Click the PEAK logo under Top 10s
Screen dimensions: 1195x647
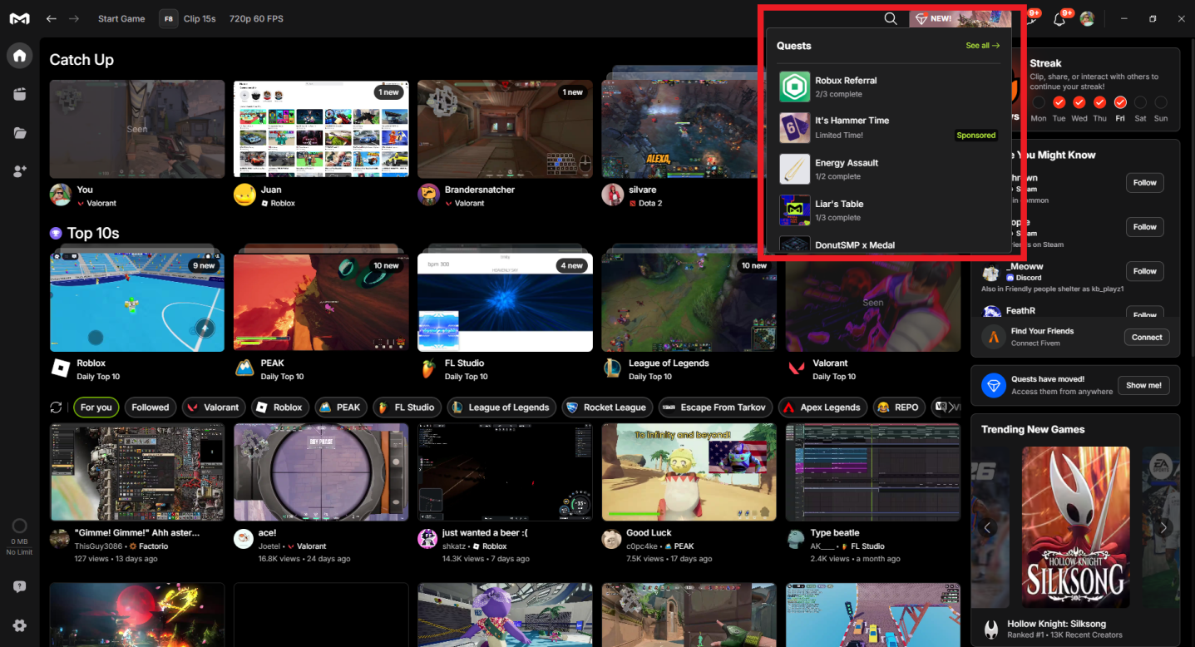pyautogui.click(x=244, y=368)
